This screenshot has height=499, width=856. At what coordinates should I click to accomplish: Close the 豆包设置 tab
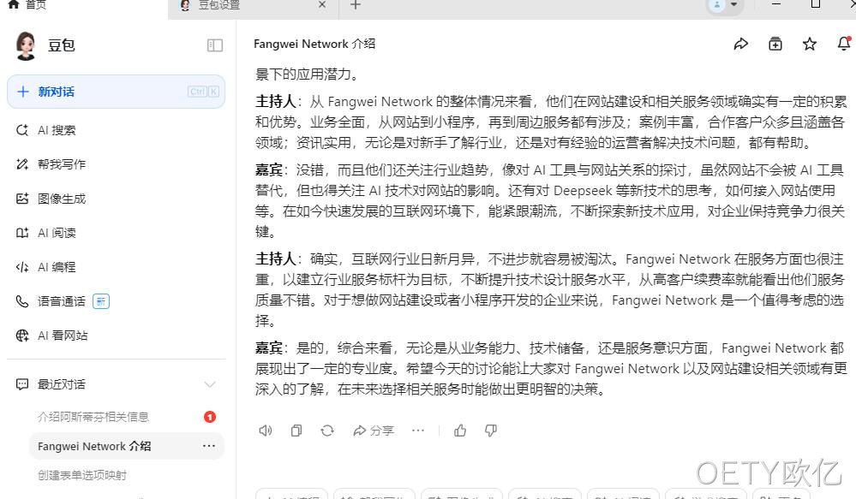(x=322, y=5)
